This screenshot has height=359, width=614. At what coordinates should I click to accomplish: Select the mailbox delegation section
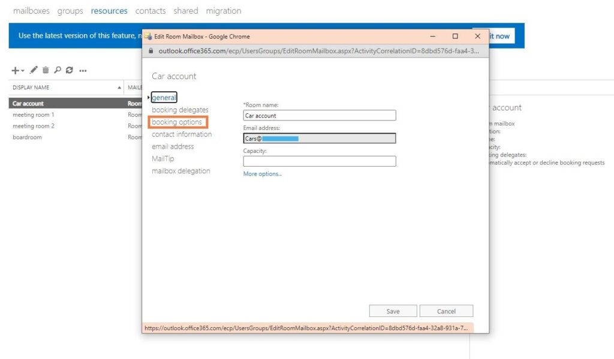click(181, 170)
